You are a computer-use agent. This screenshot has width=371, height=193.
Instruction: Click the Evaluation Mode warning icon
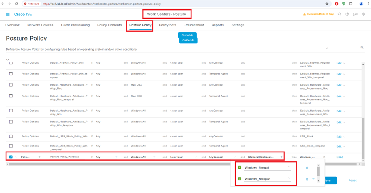click(304, 14)
